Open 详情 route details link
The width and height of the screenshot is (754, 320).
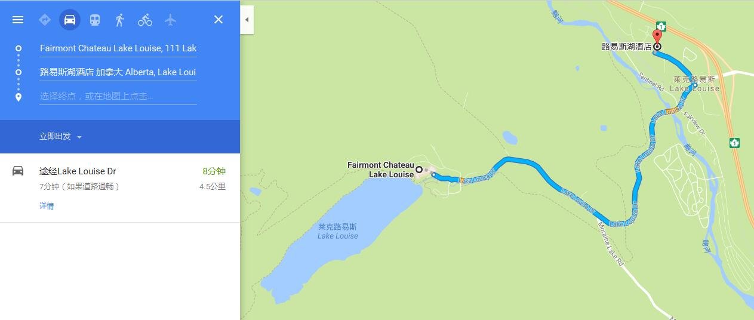[x=47, y=206]
